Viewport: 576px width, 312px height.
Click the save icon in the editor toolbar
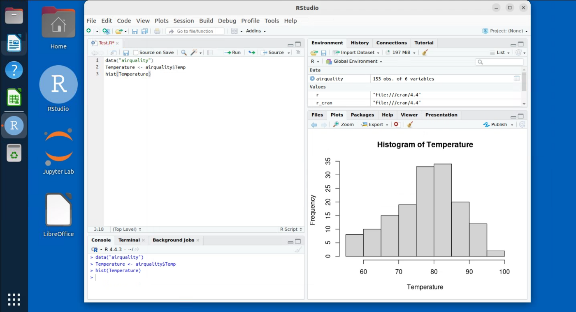tap(126, 53)
